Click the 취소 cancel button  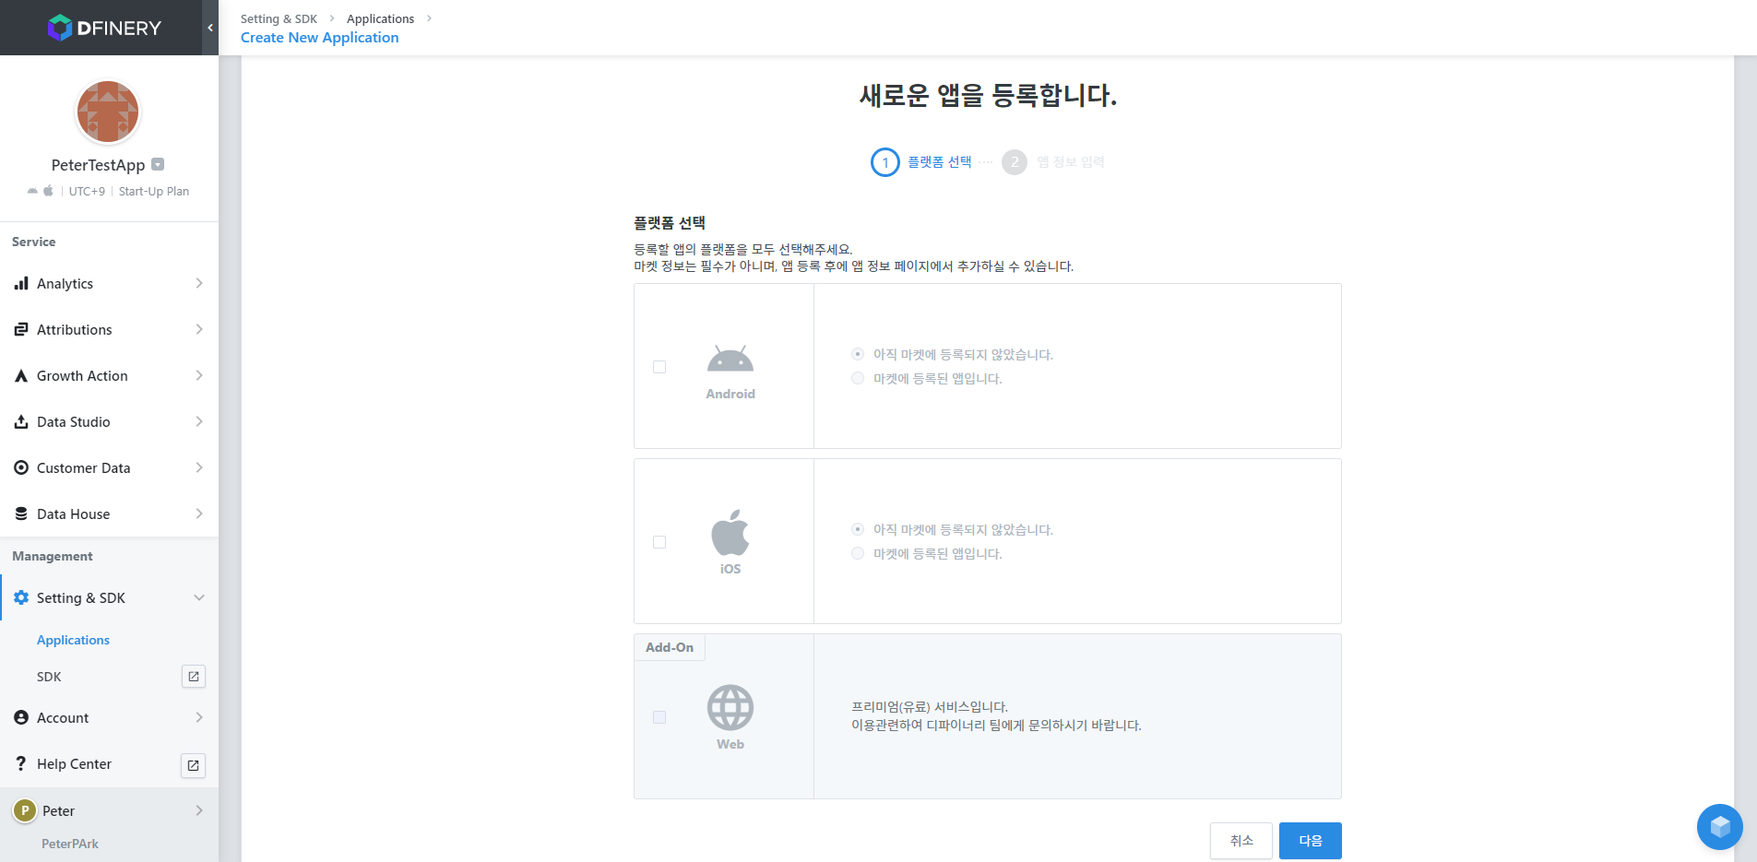click(x=1241, y=841)
